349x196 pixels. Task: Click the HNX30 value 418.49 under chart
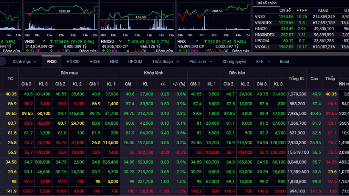click(x=138, y=42)
